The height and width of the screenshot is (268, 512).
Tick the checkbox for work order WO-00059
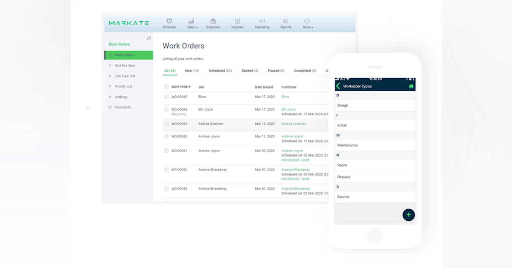coord(166,188)
